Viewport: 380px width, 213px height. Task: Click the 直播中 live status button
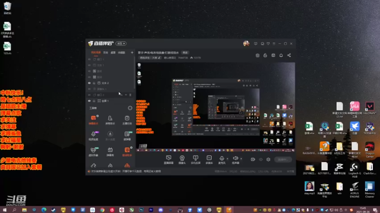283,160
